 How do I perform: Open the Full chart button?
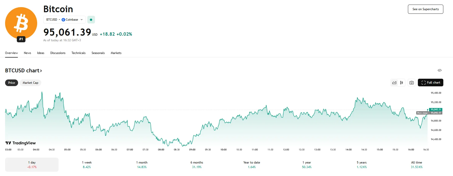(x=430, y=83)
